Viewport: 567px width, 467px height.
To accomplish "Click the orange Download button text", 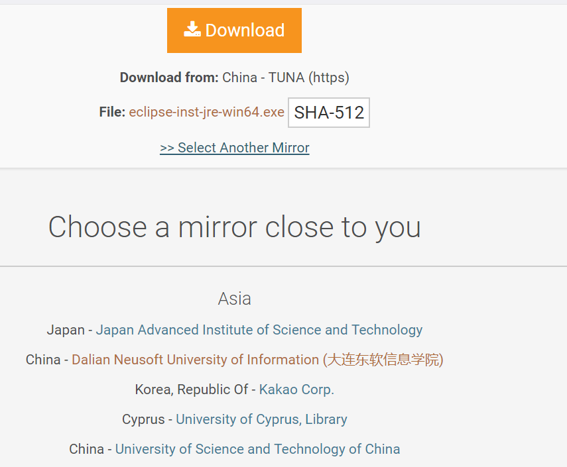I will click(245, 30).
